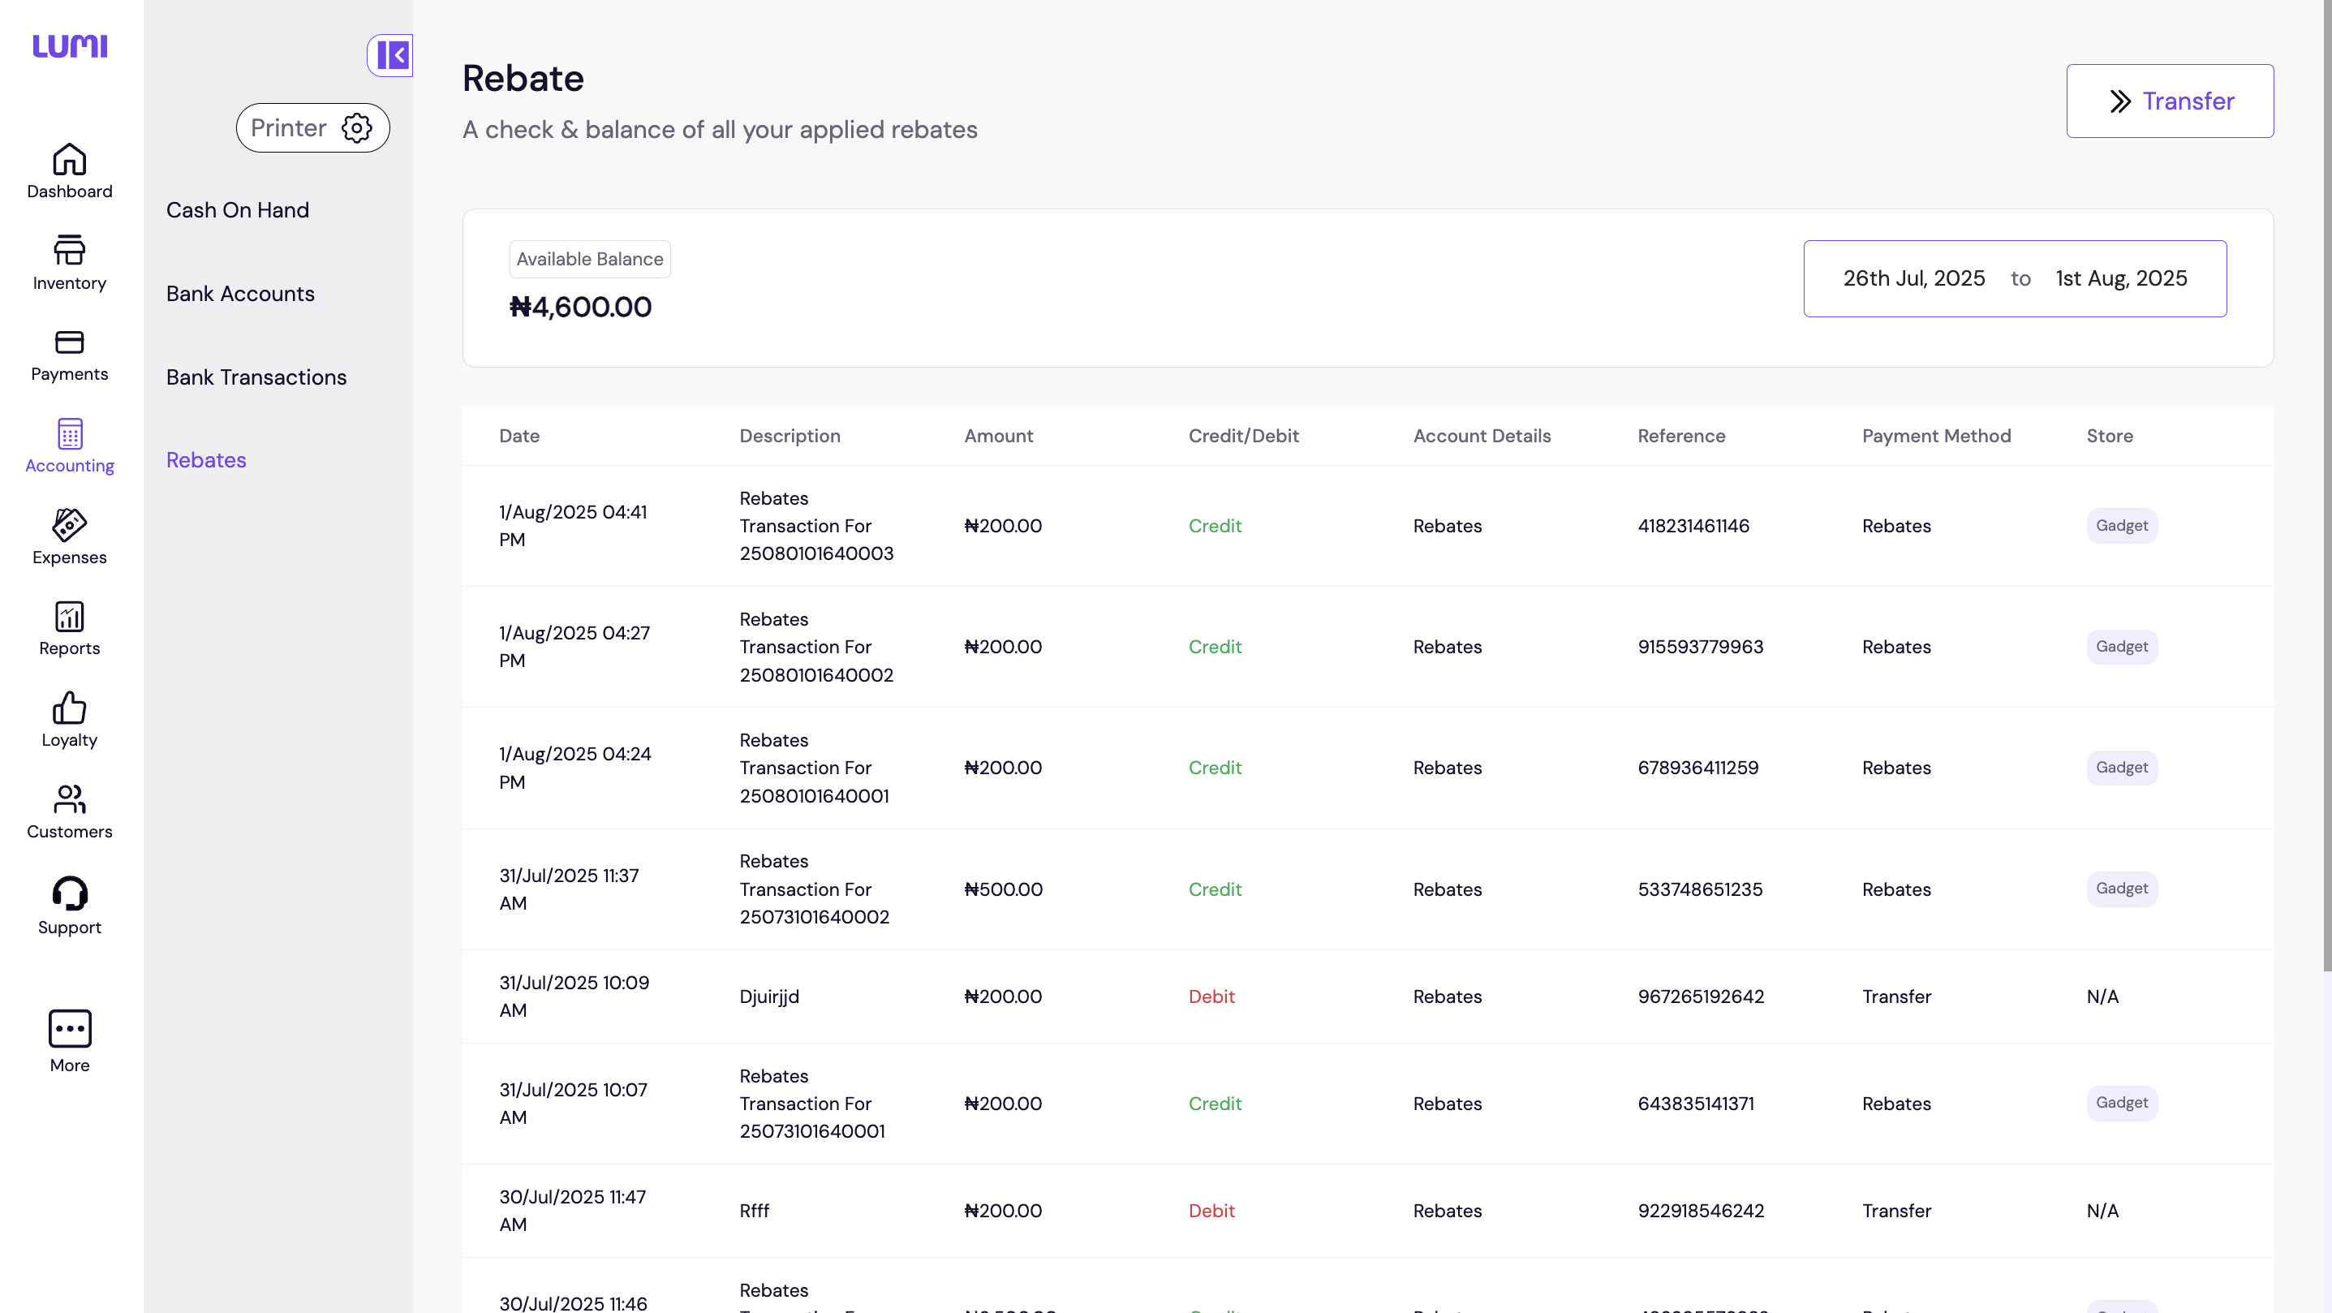
Task: Open the Customers people icon
Action: click(x=69, y=800)
